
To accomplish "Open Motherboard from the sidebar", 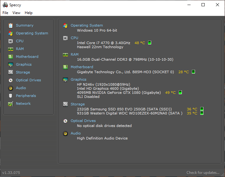I will click(x=27, y=57).
